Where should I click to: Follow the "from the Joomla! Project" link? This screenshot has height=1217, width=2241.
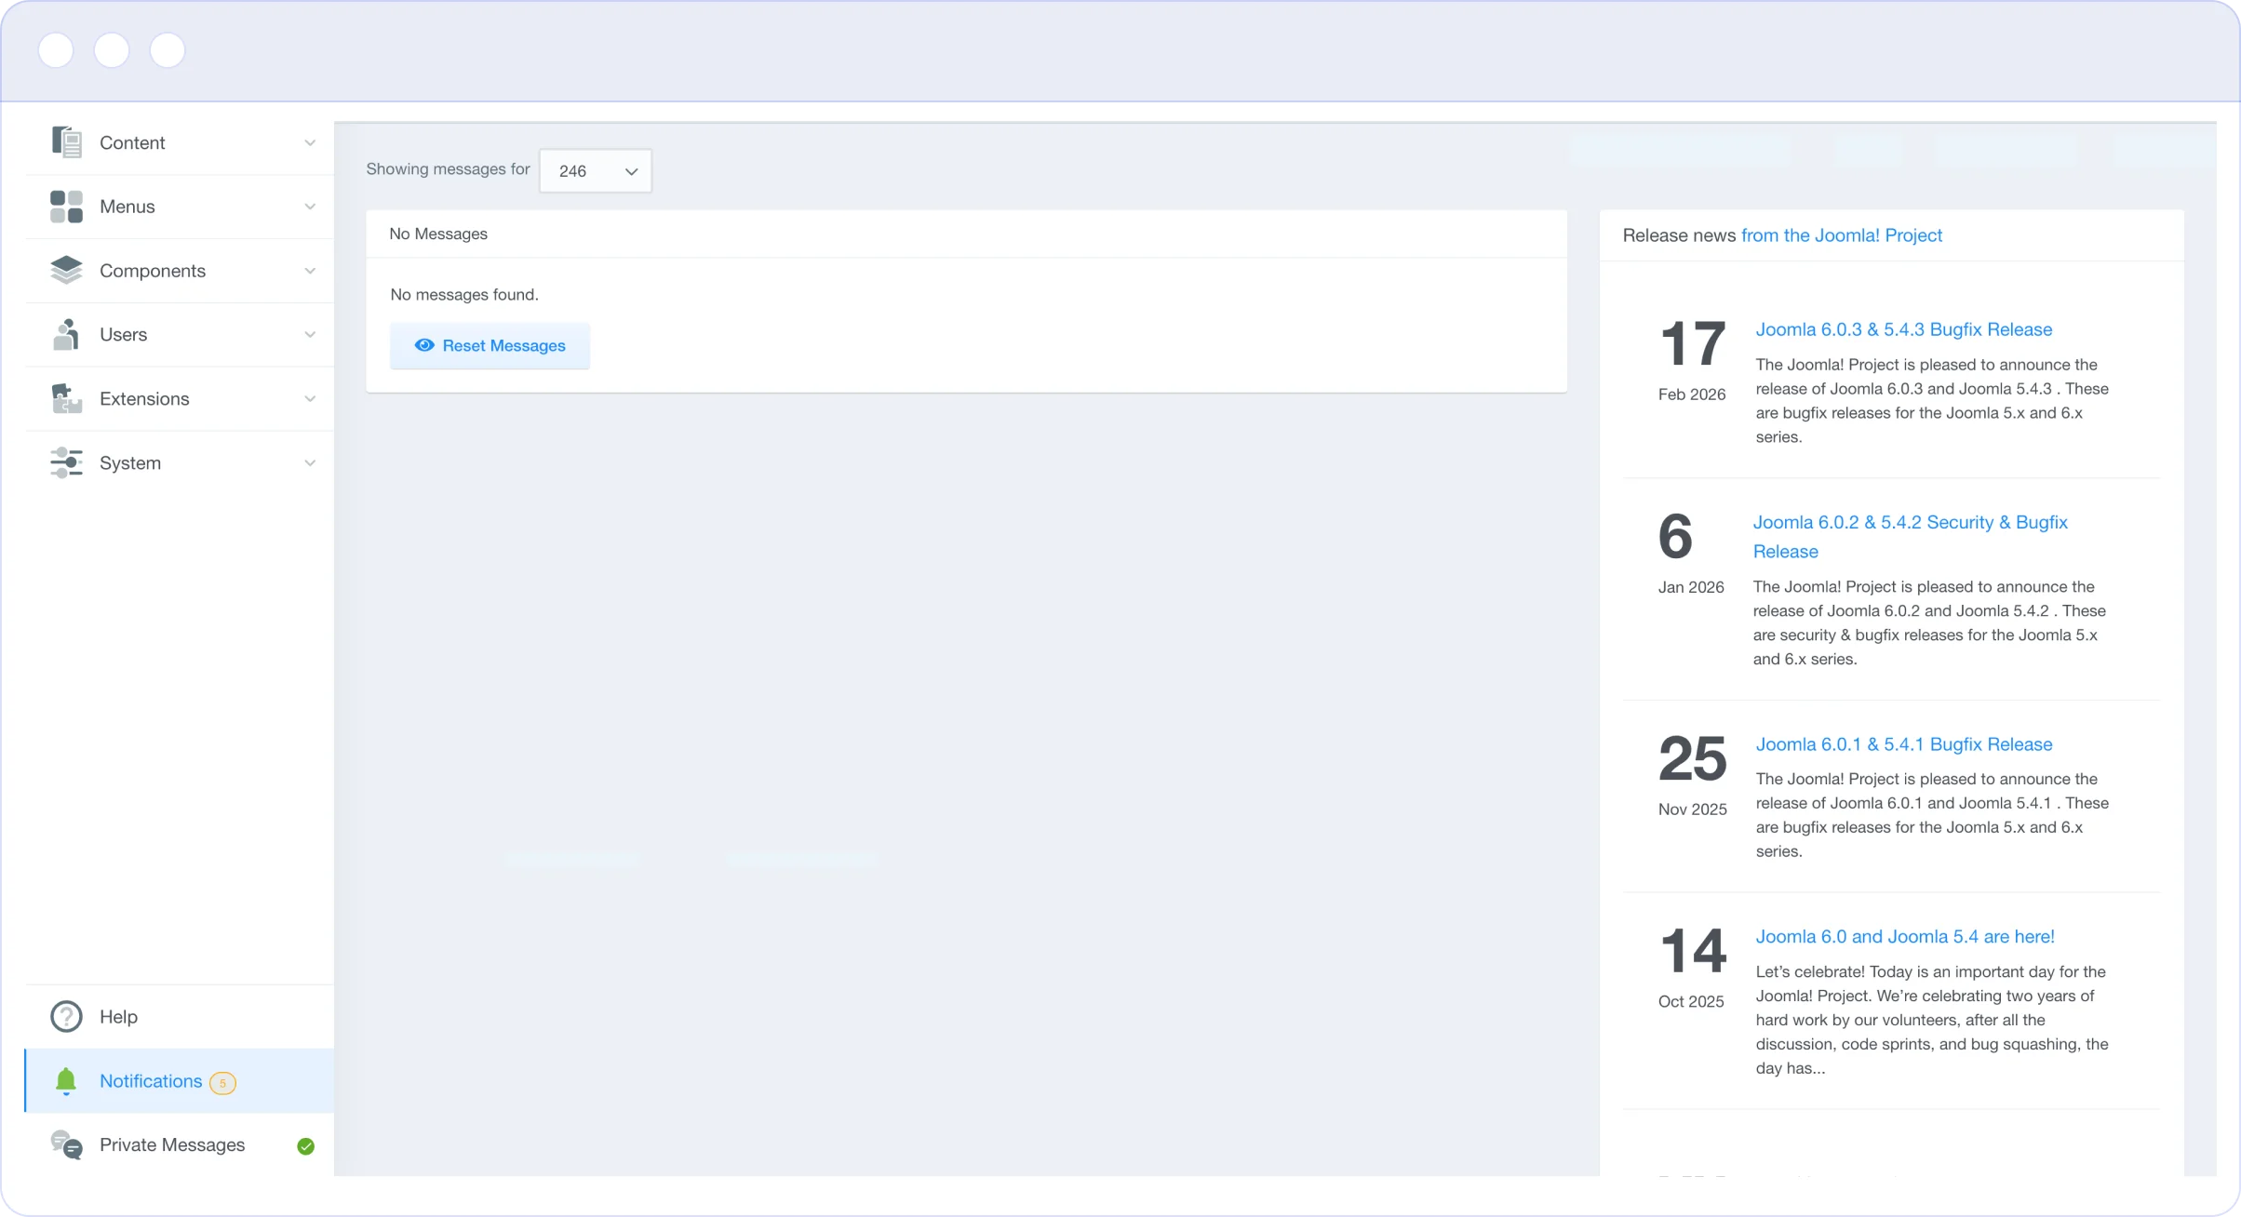[1841, 235]
